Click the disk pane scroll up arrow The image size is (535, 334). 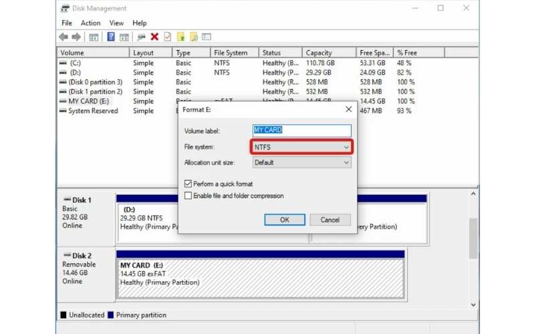(x=473, y=194)
